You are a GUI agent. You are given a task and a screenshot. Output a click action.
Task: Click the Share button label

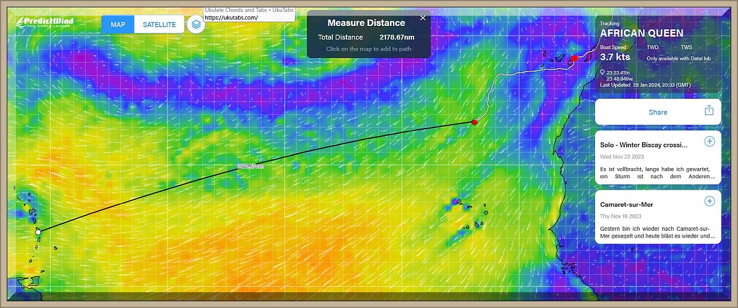tap(658, 112)
